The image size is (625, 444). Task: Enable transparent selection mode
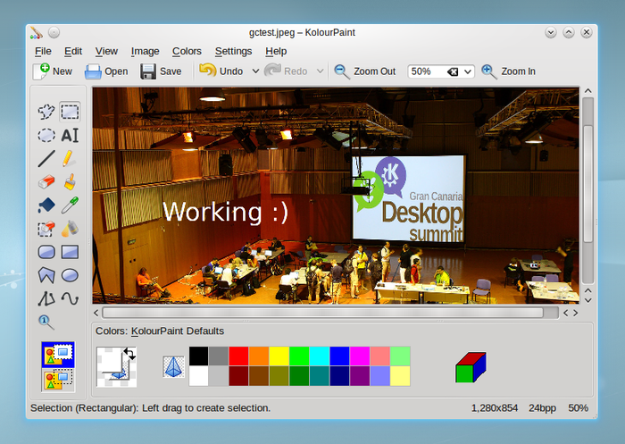point(58,380)
